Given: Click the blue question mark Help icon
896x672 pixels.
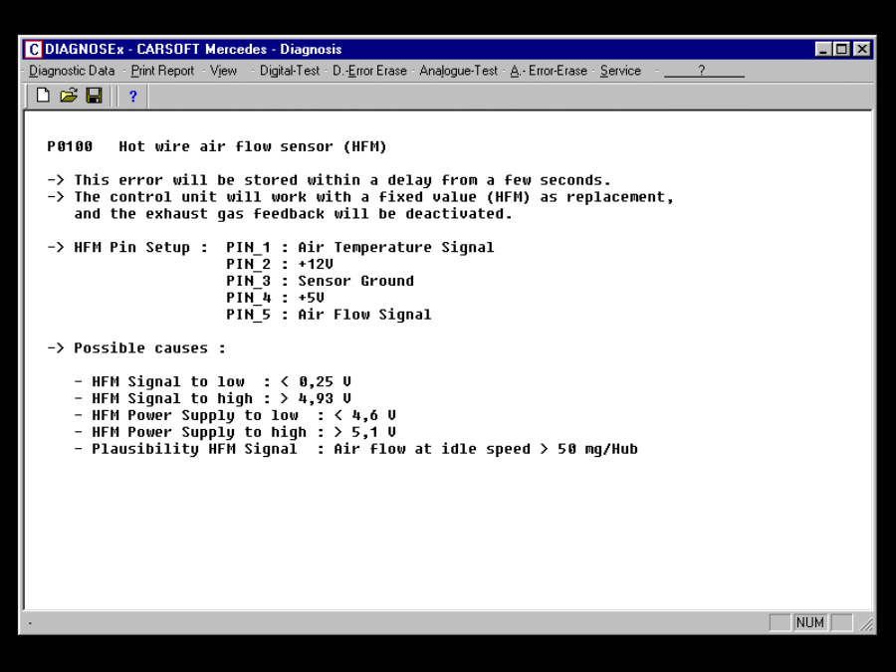Looking at the screenshot, I should (132, 97).
